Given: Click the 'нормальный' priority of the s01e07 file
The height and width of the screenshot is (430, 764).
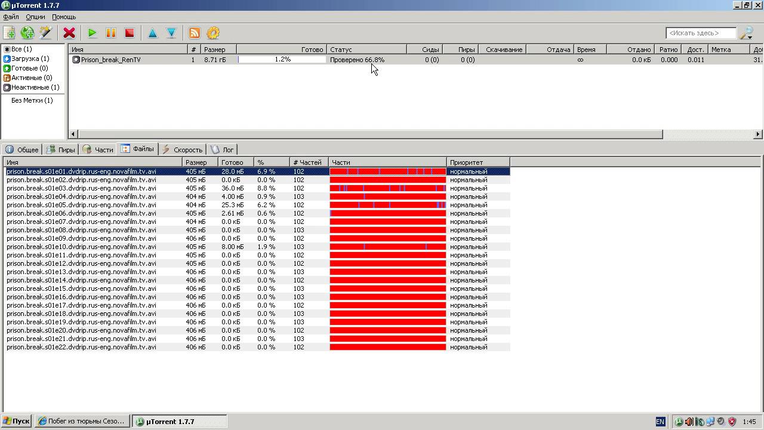Looking at the screenshot, I should click(x=469, y=222).
